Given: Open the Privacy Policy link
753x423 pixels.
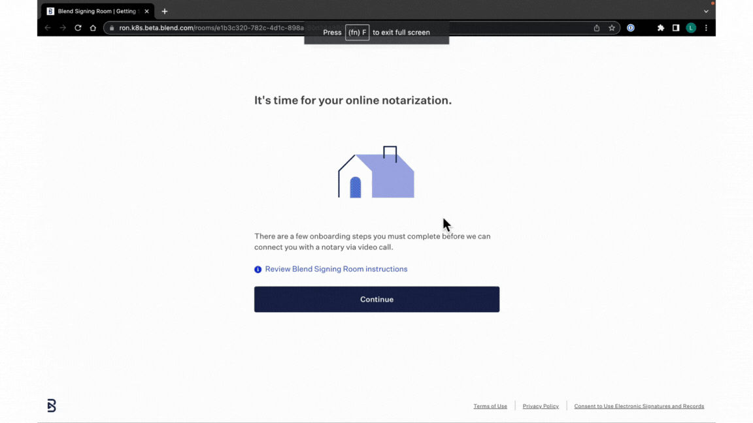Looking at the screenshot, I should [x=541, y=406].
